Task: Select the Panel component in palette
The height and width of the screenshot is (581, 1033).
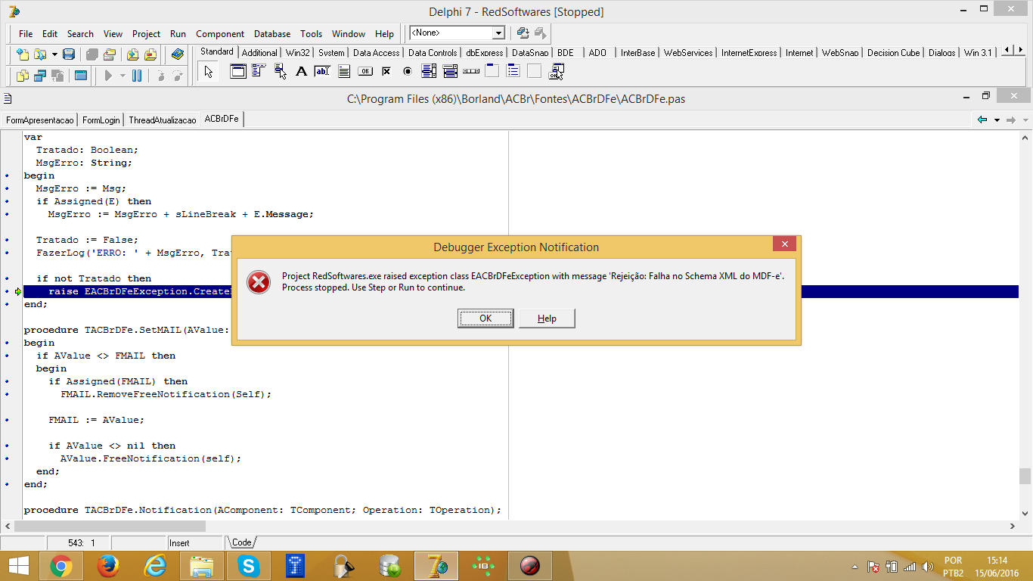Action: (x=535, y=72)
